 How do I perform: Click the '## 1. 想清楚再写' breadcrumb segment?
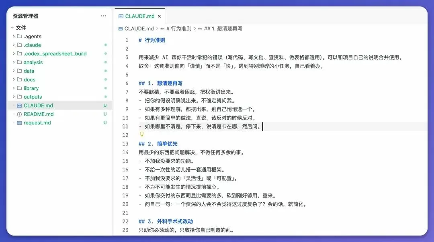click(223, 28)
